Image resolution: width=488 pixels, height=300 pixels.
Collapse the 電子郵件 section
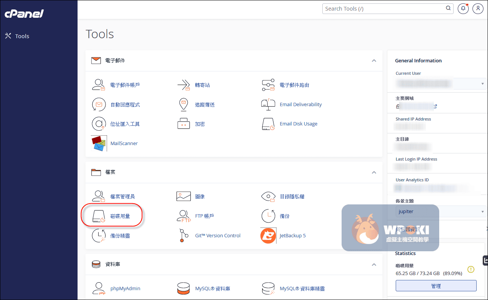click(374, 60)
